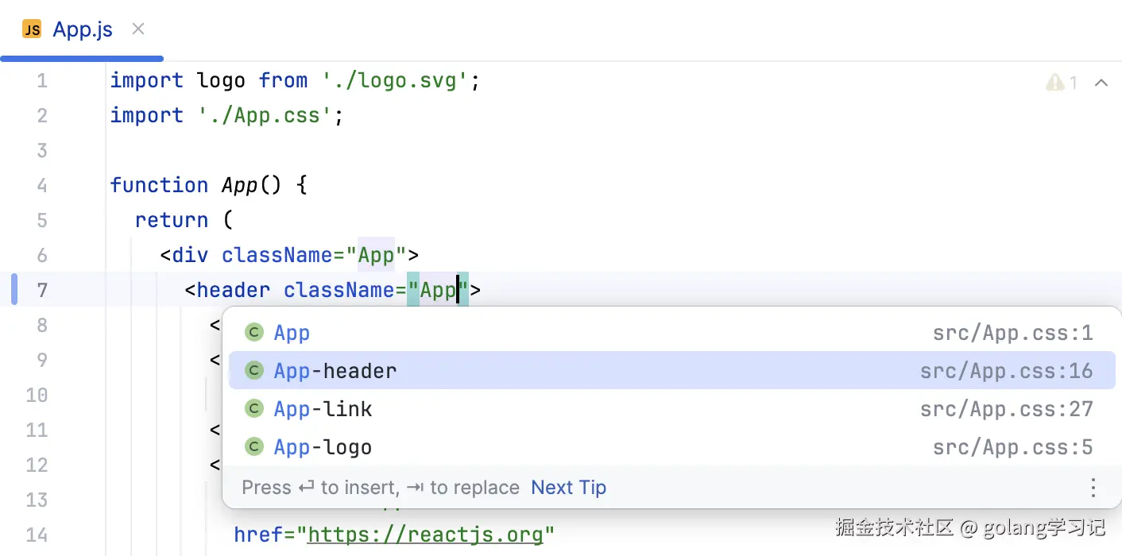The width and height of the screenshot is (1122, 556).
Task: Click the src/App.css:1 reference for App
Action: coord(1013,332)
